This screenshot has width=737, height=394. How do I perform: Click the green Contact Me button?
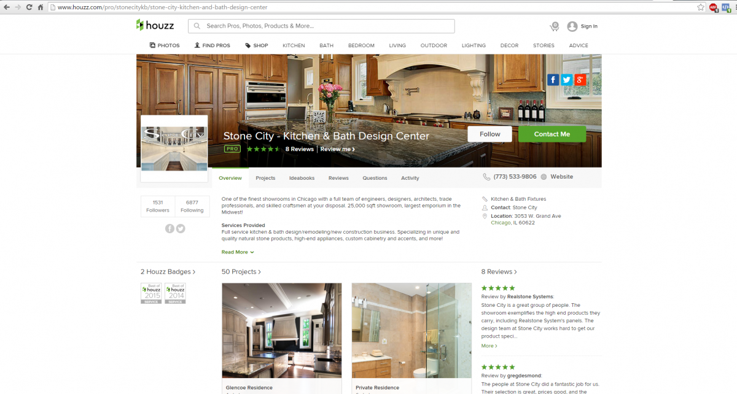552,134
